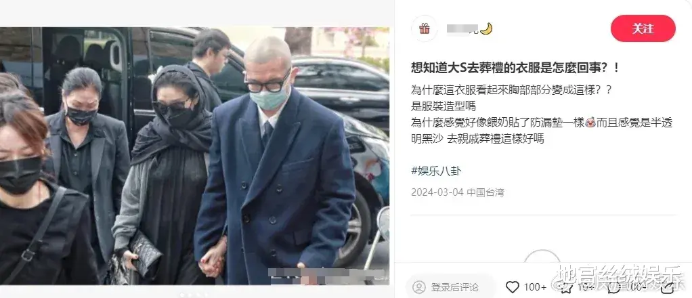Click the collect count beside star icon
Screen dimensions: 692x298
pos(585,287)
